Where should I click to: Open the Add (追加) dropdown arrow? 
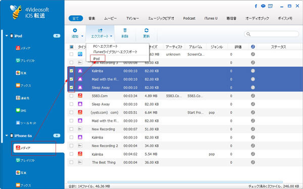[x=82, y=36]
